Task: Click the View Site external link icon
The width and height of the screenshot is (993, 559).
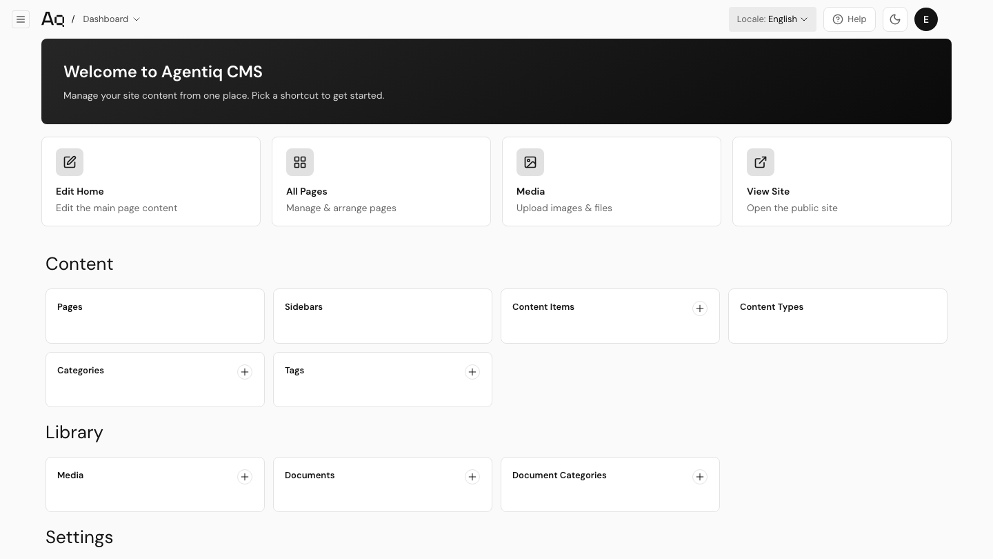Action: [761, 162]
